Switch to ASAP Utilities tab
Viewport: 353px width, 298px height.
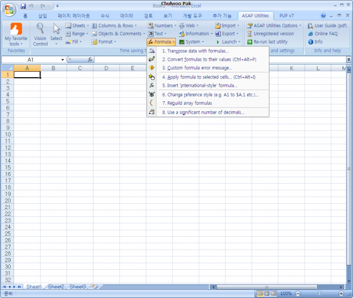(255, 15)
